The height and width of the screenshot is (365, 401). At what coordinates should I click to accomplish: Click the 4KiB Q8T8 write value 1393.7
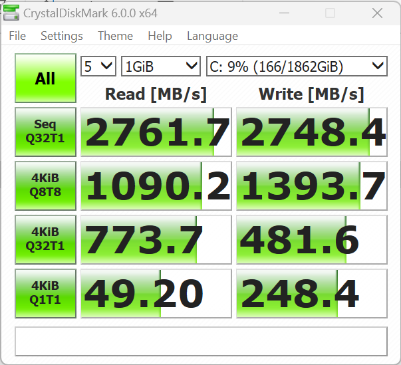[x=312, y=185]
